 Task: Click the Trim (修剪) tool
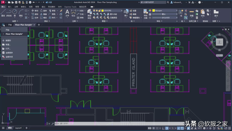pyautogui.click(x=52, y=11)
